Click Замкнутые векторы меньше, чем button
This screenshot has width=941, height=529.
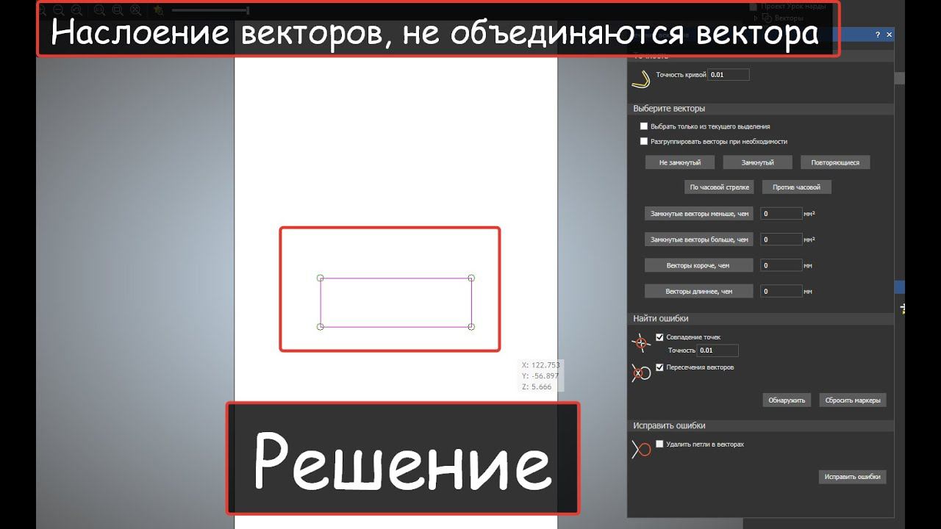coord(699,214)
